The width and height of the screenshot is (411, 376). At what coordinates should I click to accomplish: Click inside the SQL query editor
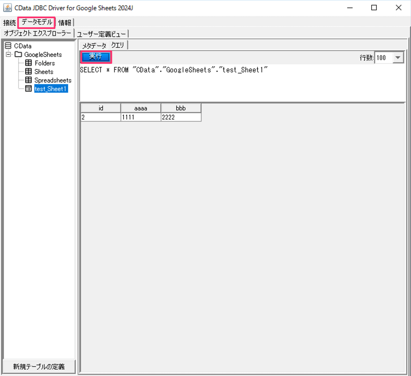(x=242, y=83)
